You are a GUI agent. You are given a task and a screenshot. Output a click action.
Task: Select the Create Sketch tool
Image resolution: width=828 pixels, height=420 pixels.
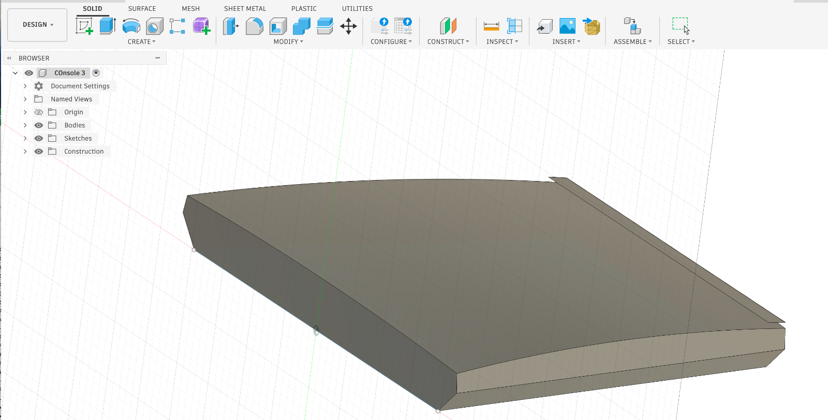click(x=84, y=25)
